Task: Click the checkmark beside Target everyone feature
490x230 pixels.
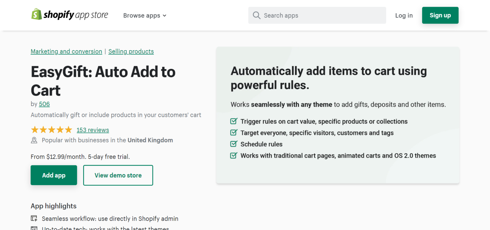Action: click(x=234, y=133)
